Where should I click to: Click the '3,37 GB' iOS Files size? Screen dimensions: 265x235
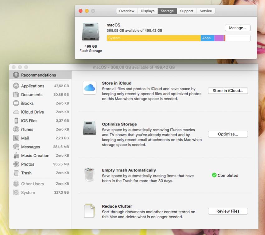click(x=62, y=121)
